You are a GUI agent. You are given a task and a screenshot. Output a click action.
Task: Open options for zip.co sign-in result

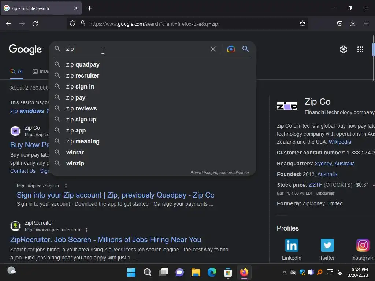(66, 186)
